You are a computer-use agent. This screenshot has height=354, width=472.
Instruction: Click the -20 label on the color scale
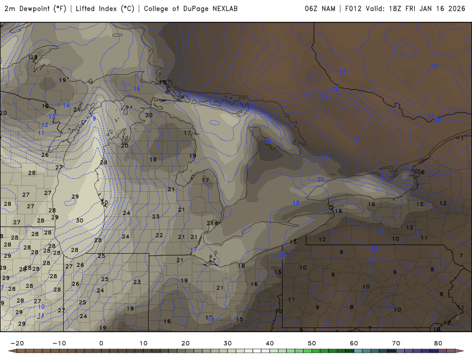(x=17, y=343)
